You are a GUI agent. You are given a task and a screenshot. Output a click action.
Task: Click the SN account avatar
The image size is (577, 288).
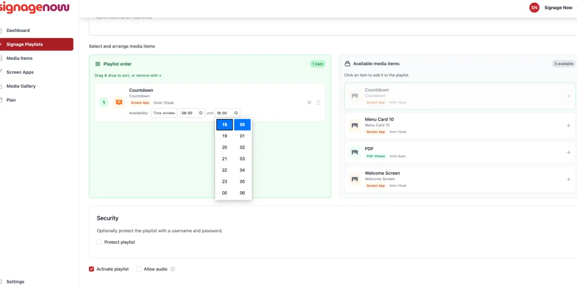[534, 8]
